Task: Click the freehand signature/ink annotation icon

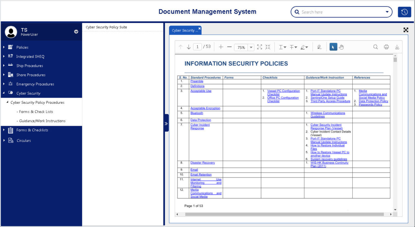Action: [319, 47]
